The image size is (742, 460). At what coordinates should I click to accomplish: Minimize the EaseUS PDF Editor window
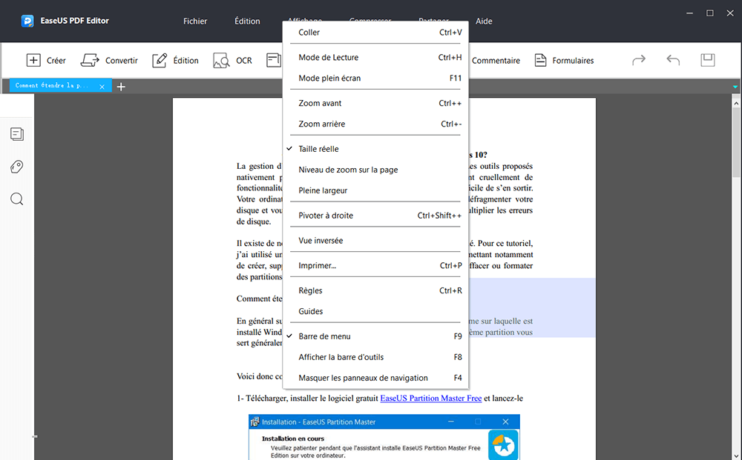tap(689, 13)
